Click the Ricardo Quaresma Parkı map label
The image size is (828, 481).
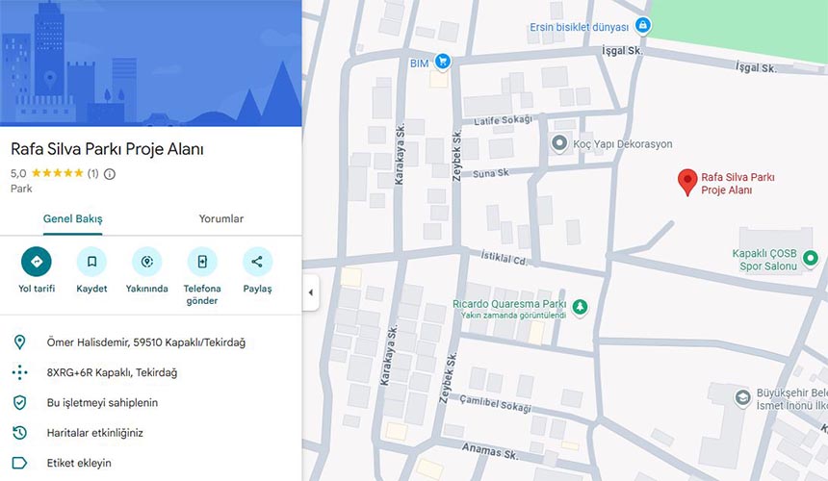click(509, 304)
